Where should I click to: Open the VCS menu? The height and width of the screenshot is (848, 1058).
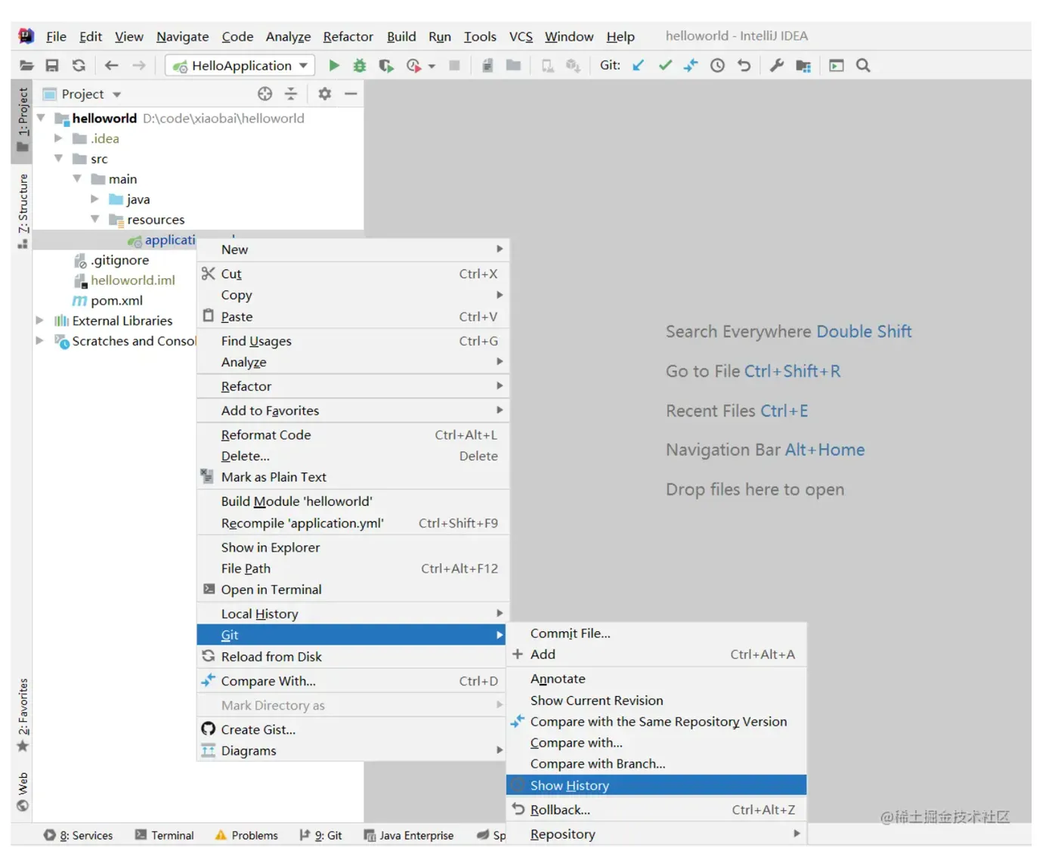521,36
